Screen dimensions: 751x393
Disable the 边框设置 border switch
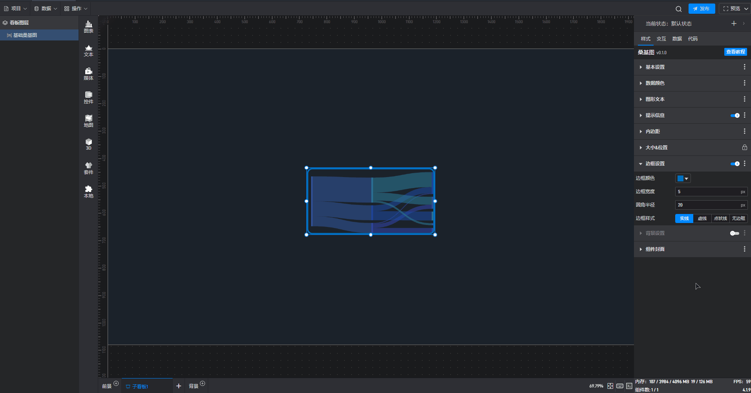[x=735, y=164]
